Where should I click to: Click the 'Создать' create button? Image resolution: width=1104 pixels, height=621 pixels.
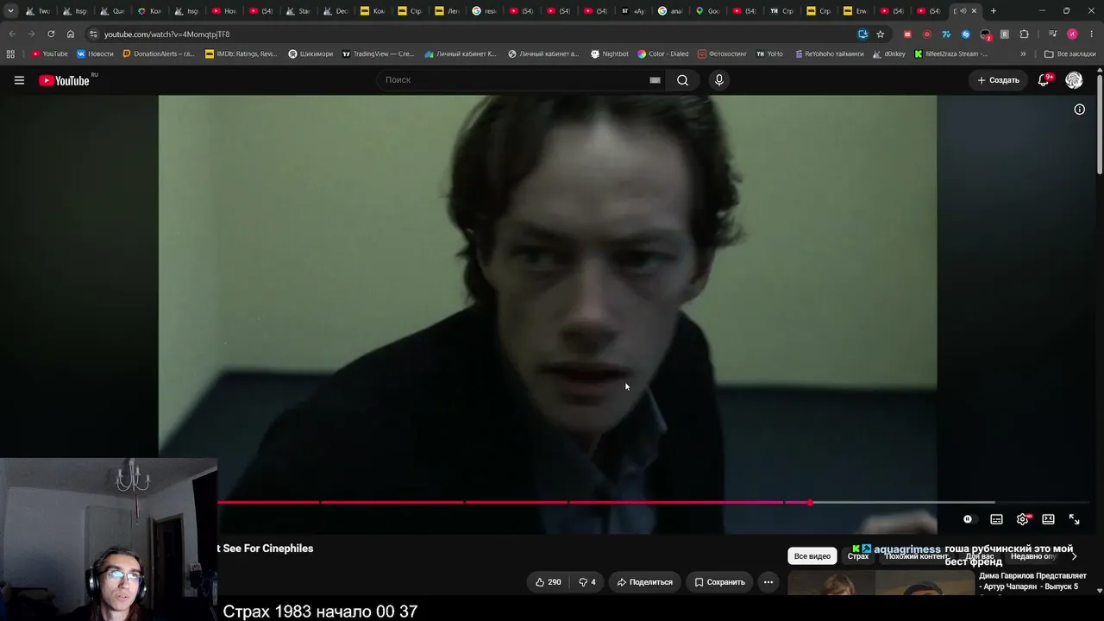998,80
